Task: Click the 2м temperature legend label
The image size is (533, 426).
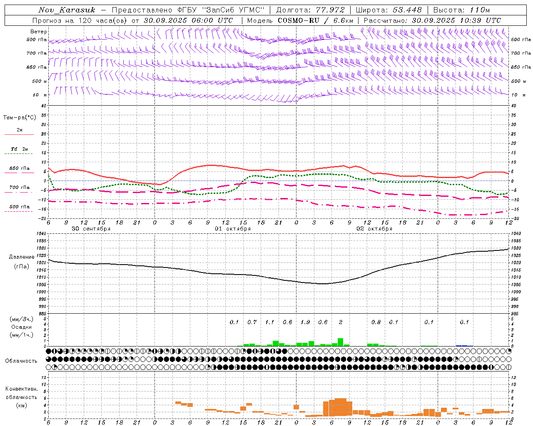Action: tap(20, 130)
